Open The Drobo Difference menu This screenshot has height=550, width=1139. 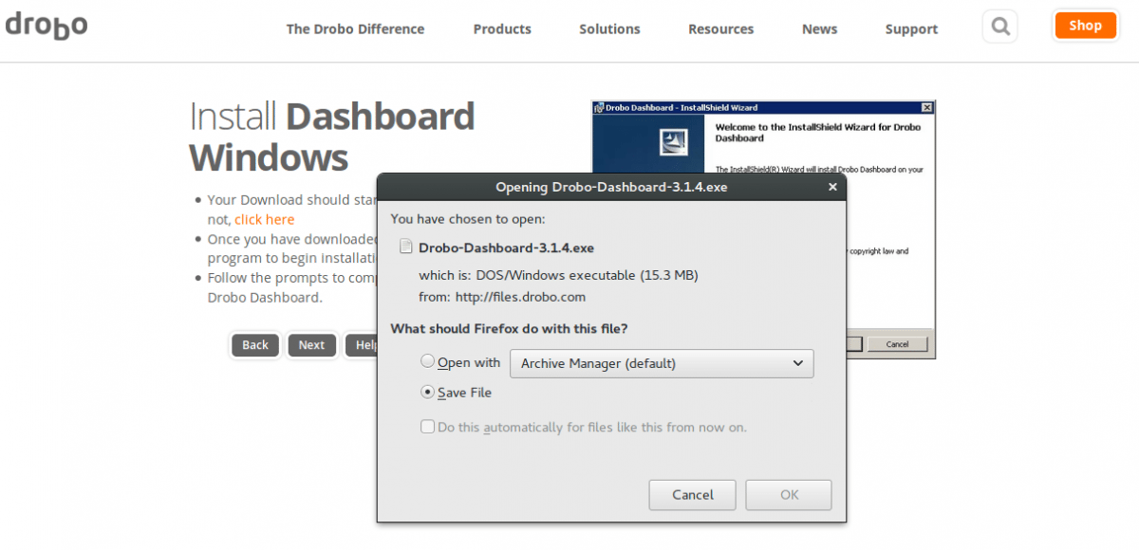click(x=355, y=29)
